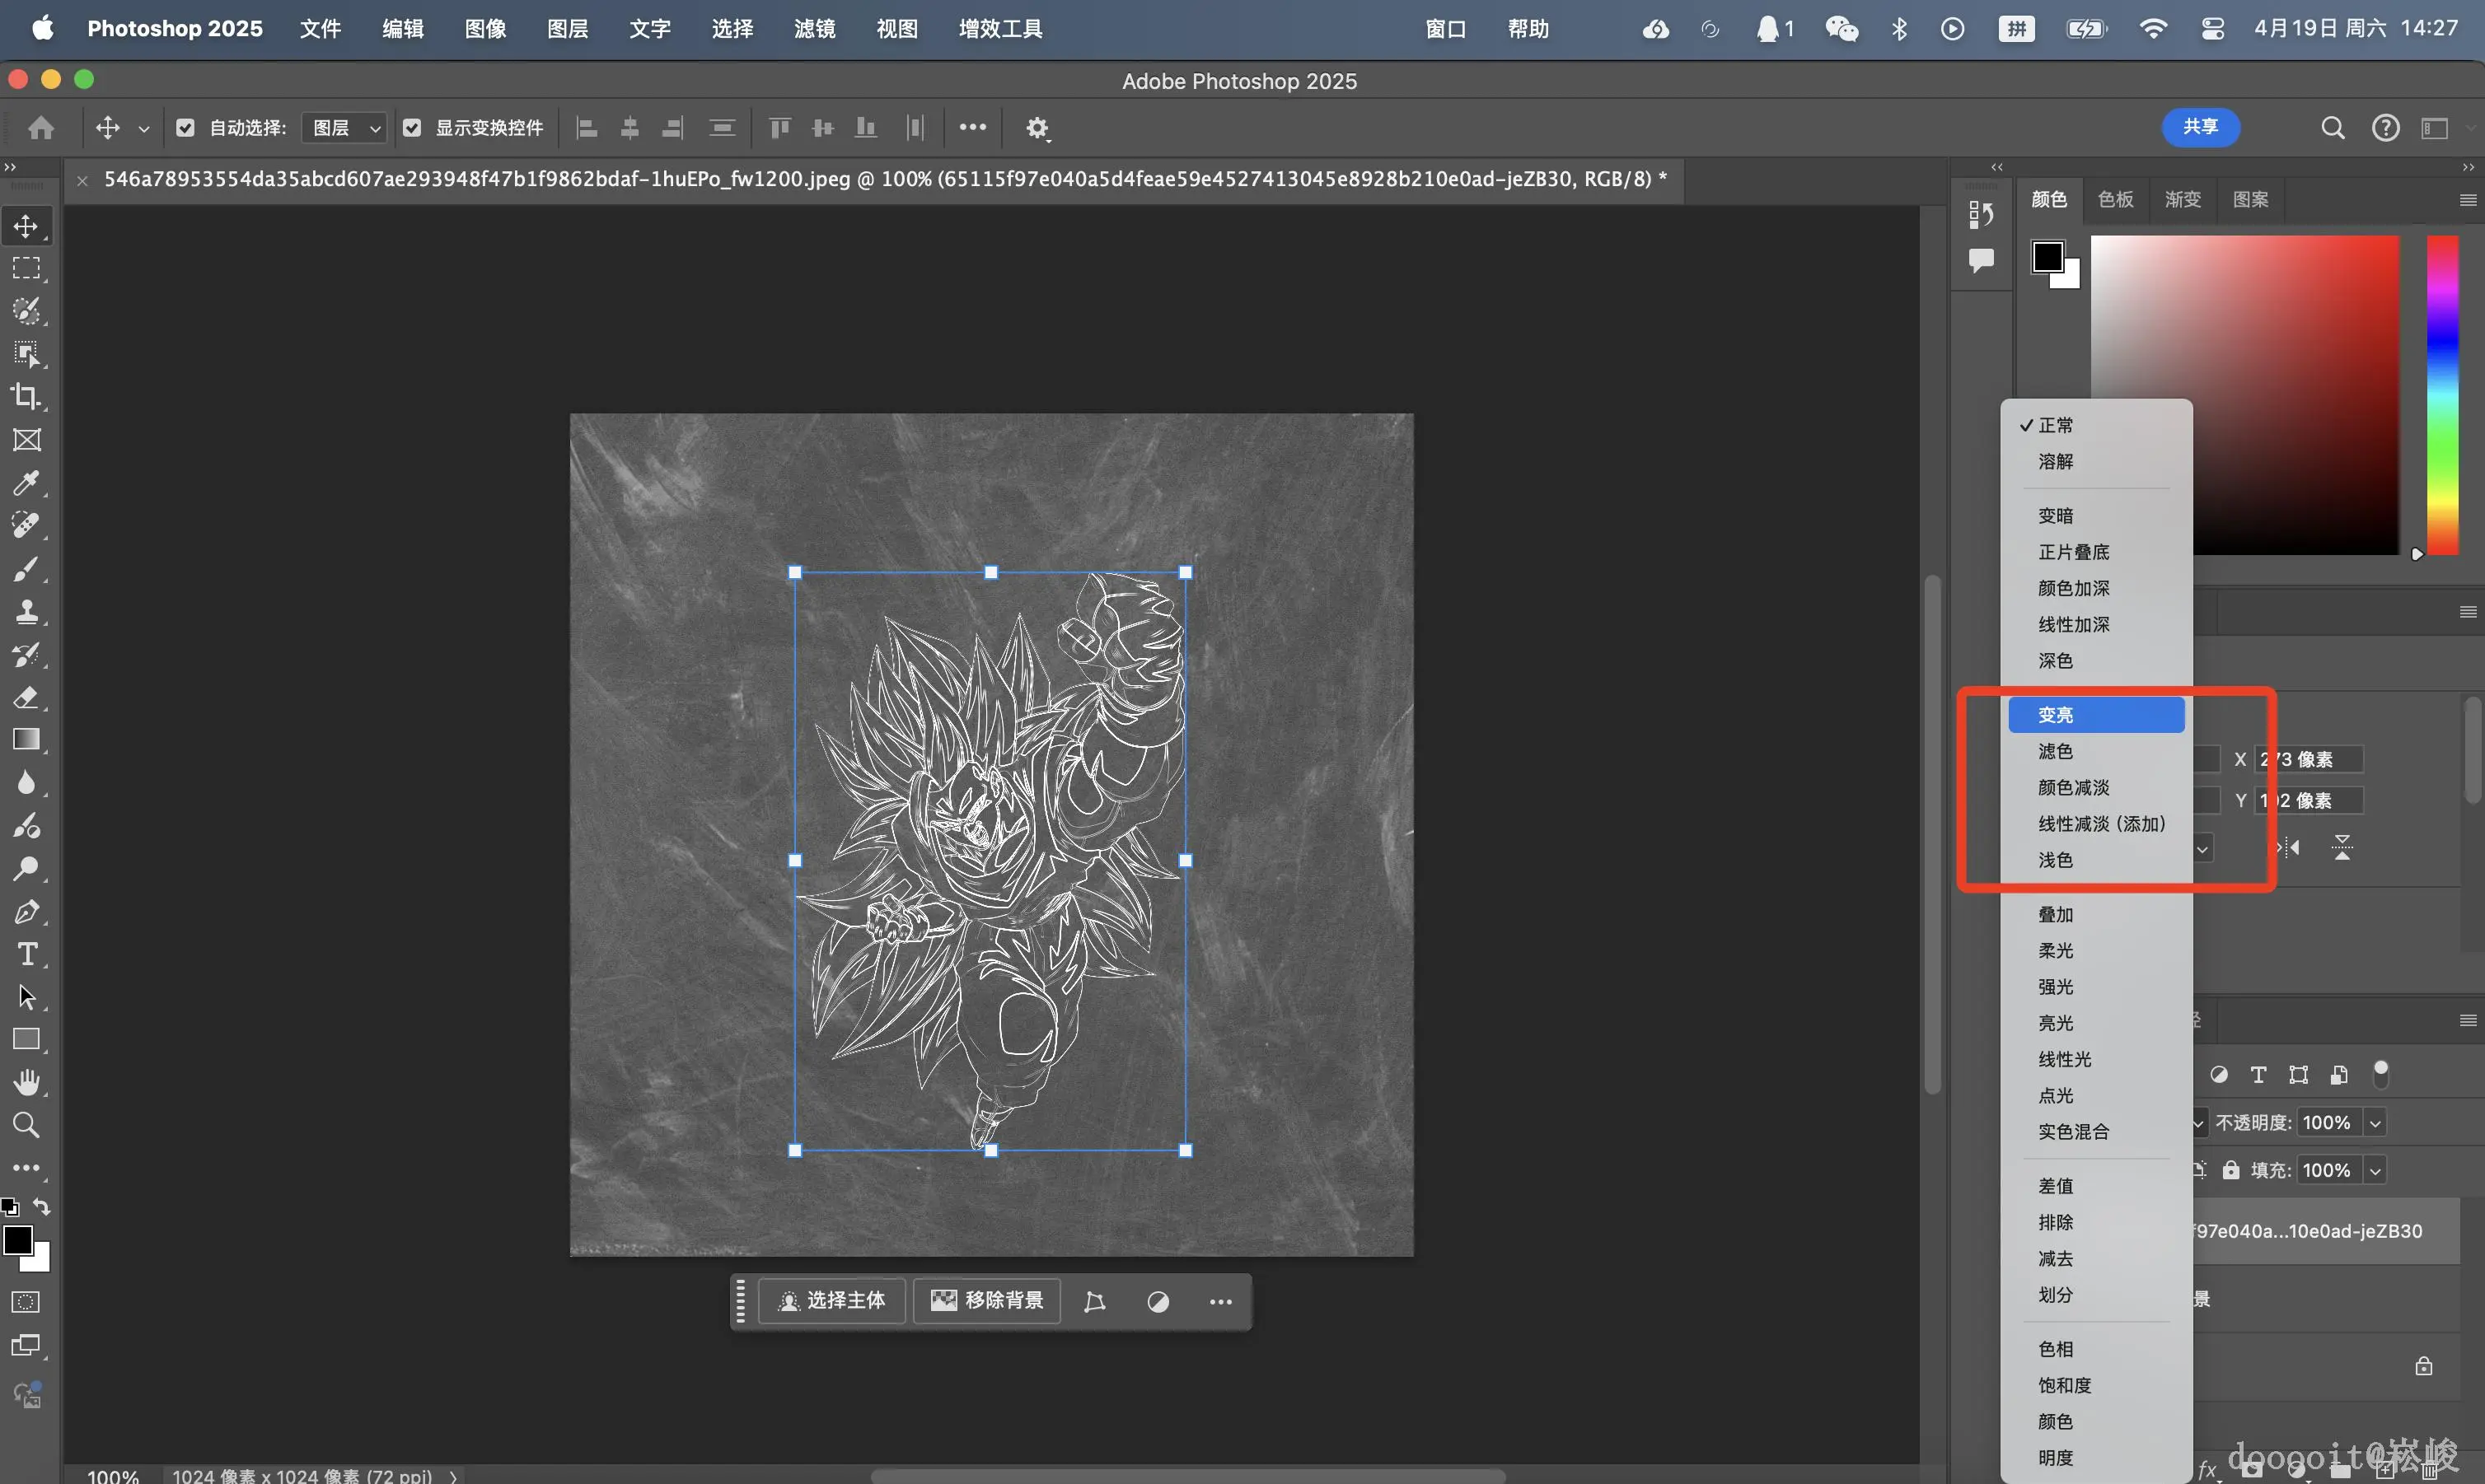Activate the Hand tool

tap(26, 1082)
